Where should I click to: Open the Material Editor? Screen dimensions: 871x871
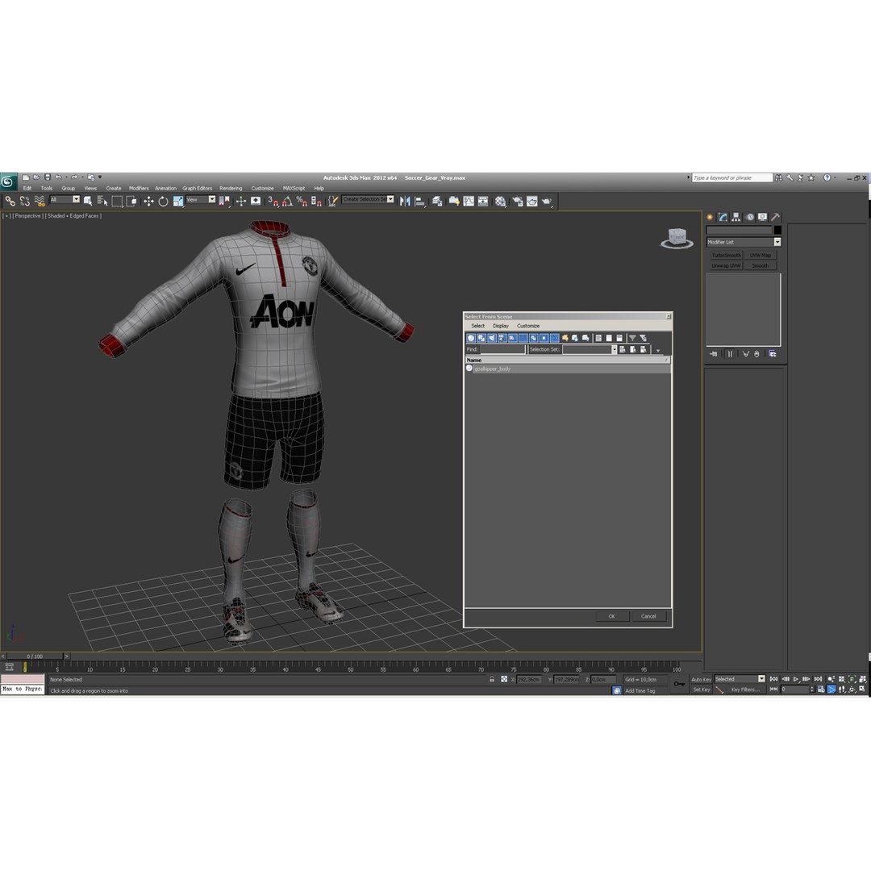pyautogui.click(x=501, y=201)
